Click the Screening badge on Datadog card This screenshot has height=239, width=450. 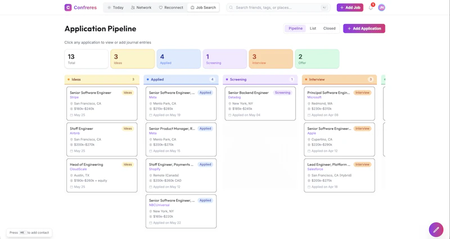282,93
